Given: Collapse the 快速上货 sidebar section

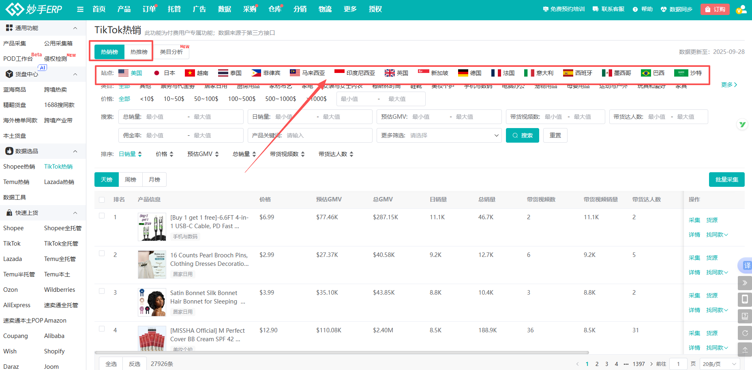Looking at the screenshot, I should point(75,213).
